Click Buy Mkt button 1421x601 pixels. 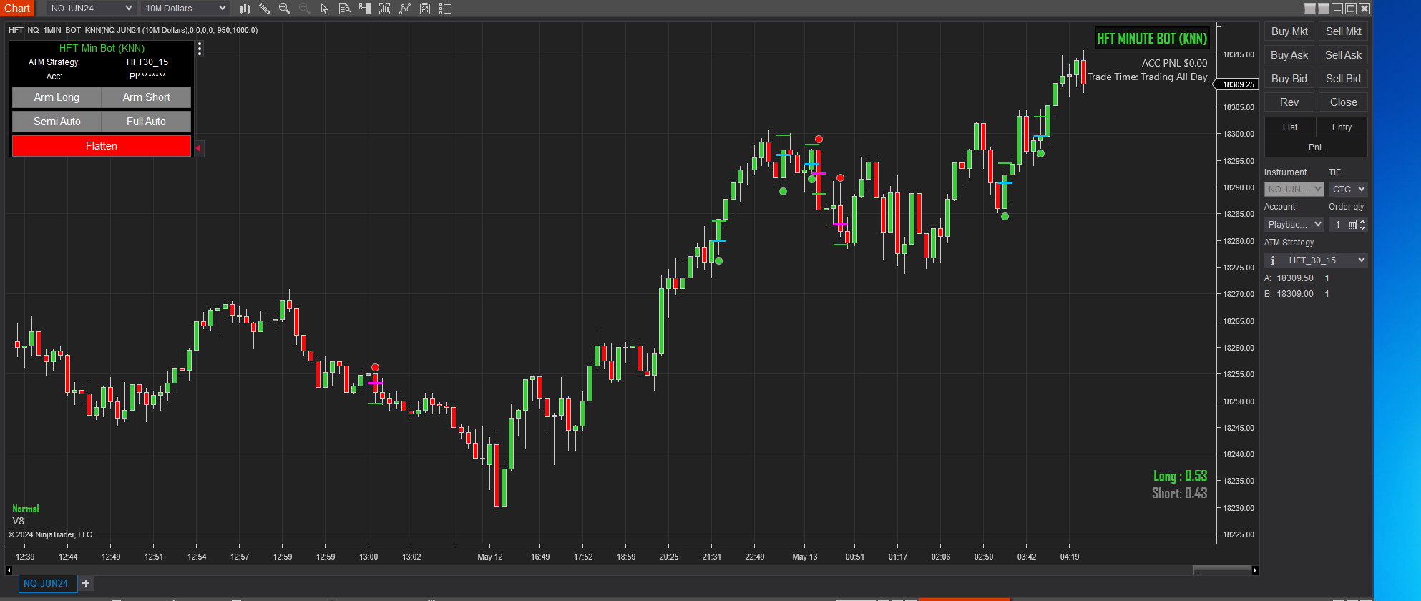1289,31
